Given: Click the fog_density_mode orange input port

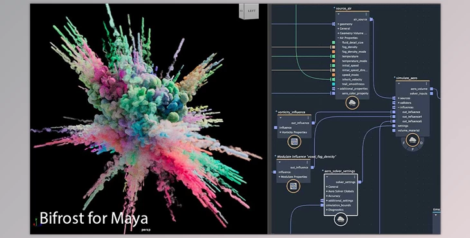Looking at the screenshot, I should (x=334, y=51).
